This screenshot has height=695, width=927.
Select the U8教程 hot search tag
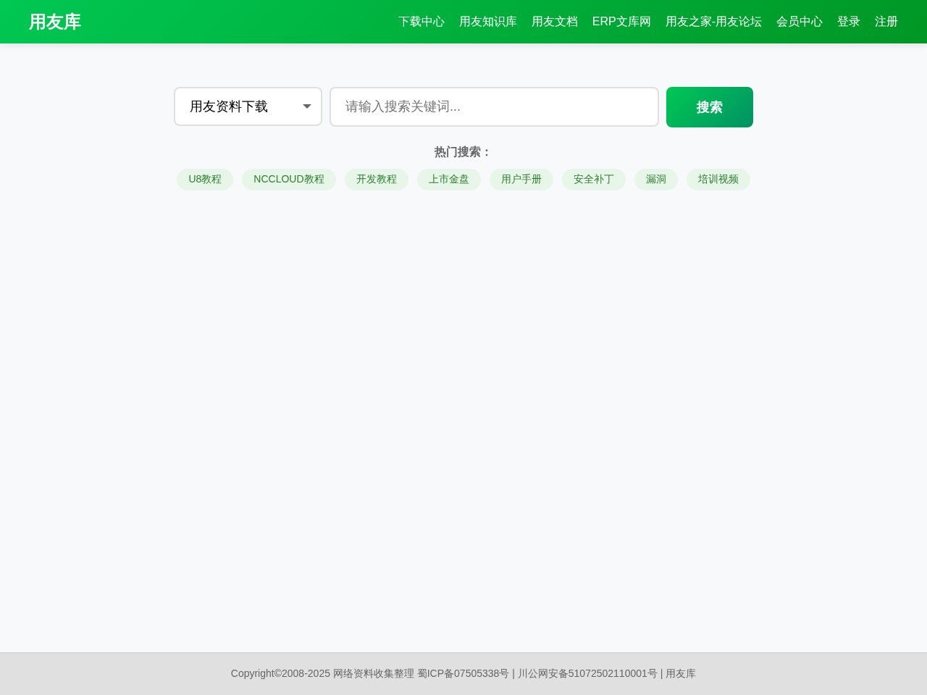click(x=204, y=180)
